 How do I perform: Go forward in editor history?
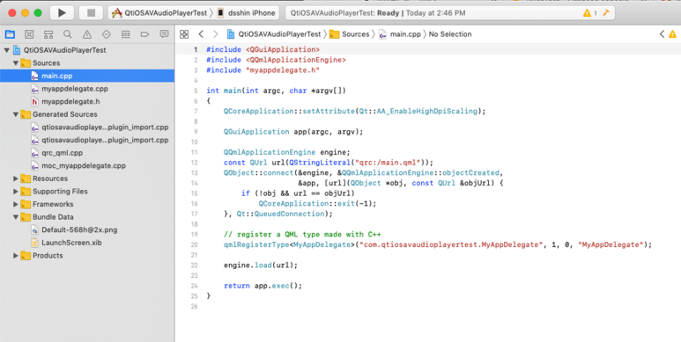[x=216, y=34]
